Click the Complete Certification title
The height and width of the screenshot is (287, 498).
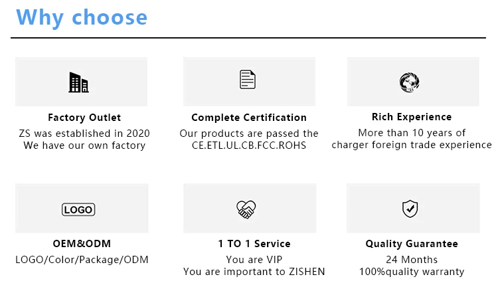(x=249, y=118)
